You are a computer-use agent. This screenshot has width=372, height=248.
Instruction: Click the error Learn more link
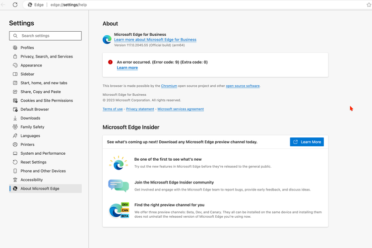[x=127, y=68]
